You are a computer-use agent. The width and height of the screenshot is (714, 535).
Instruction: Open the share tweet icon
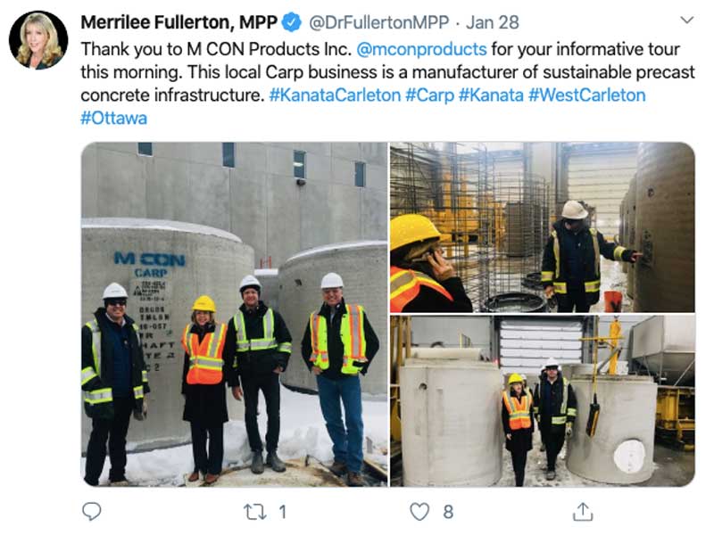(x=583, y=511)
